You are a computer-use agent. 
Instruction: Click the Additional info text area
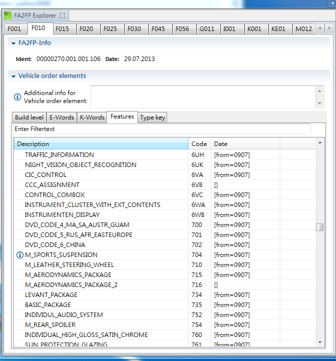pyautogui.click(x=202, y=97)
